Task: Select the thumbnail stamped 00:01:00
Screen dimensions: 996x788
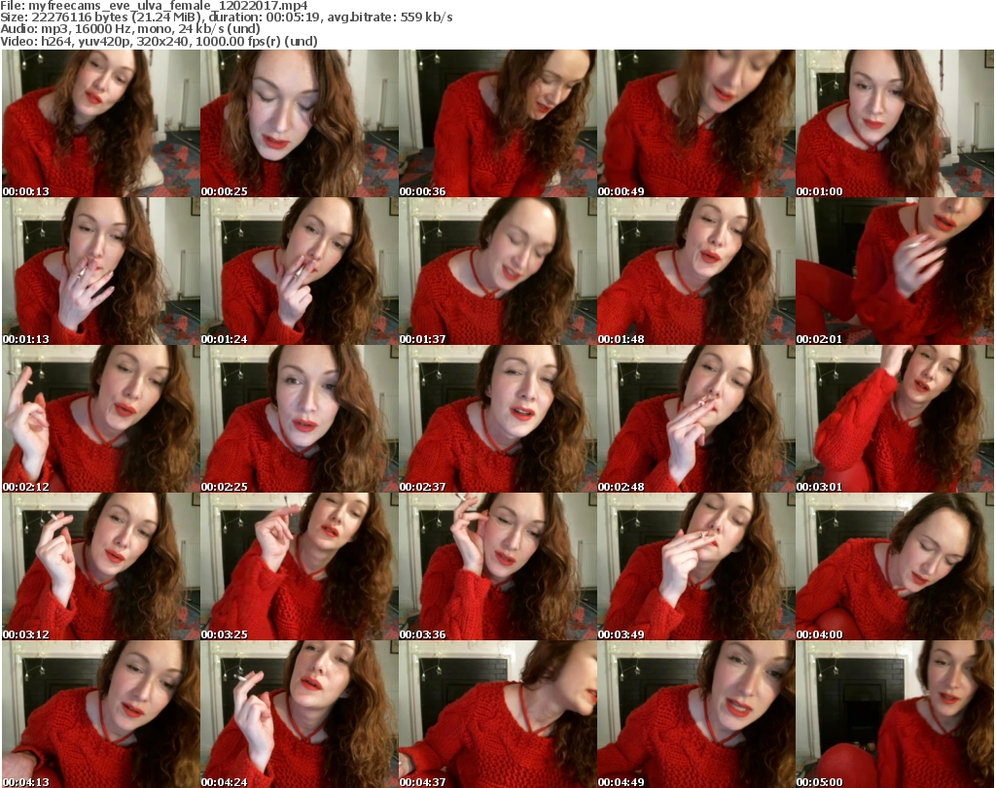Action: [x=895, y=123]
